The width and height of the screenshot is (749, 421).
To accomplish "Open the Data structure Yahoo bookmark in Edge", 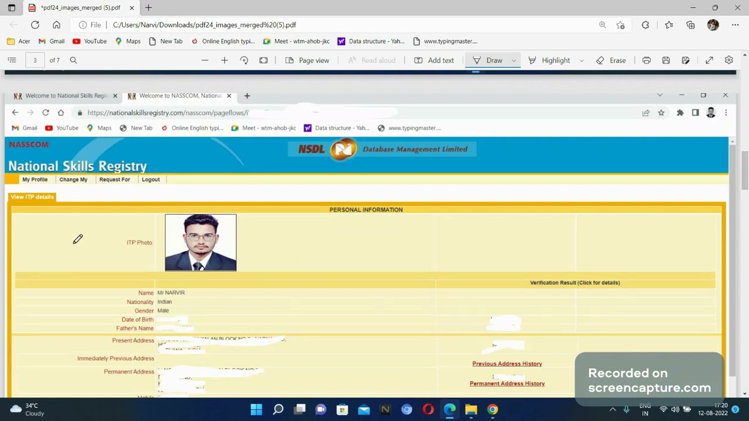I will [371, 42].
